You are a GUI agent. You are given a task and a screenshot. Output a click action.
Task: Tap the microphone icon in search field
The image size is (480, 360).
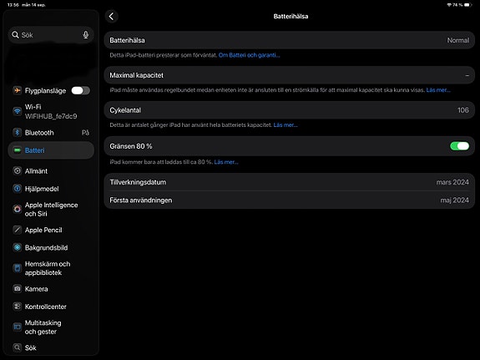[86, 35]
